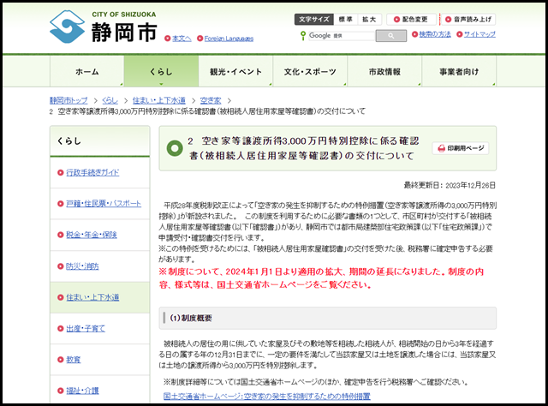Viewport: 548px width, 406px height.
Task: Go to 住まい・上下水道 in breadcrumb
Action: pos(159,101)
